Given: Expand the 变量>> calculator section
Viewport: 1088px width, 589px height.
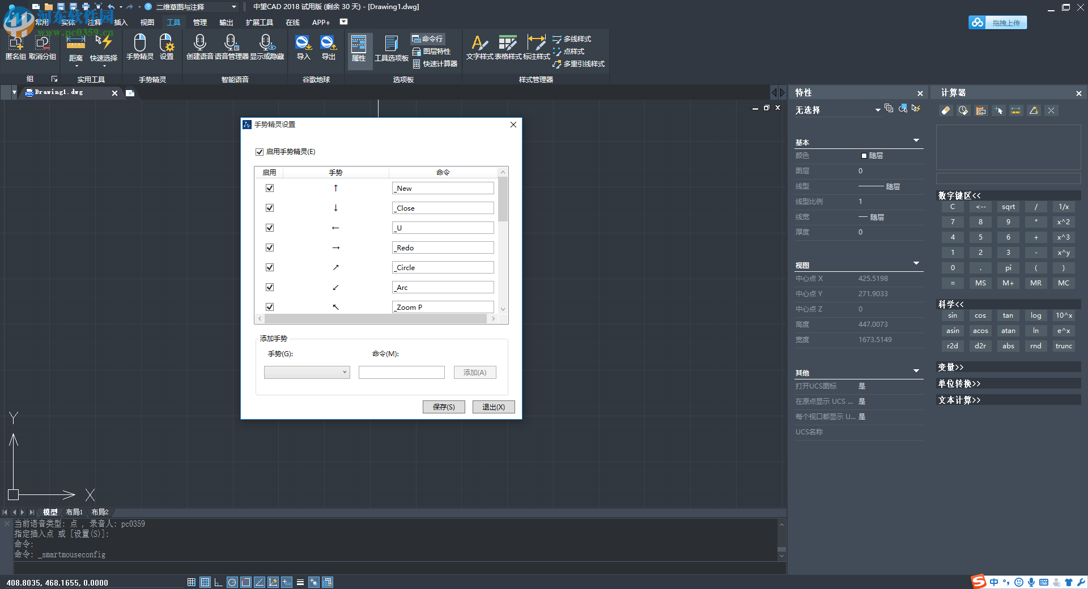Looking at the screenshot, I should coord(950,367).
